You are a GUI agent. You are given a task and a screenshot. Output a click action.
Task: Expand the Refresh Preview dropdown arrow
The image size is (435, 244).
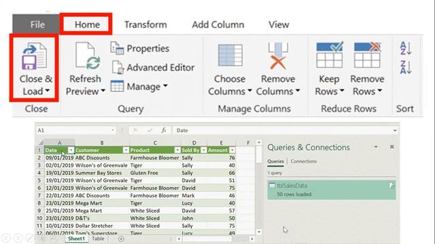click(x=103, y=90)
